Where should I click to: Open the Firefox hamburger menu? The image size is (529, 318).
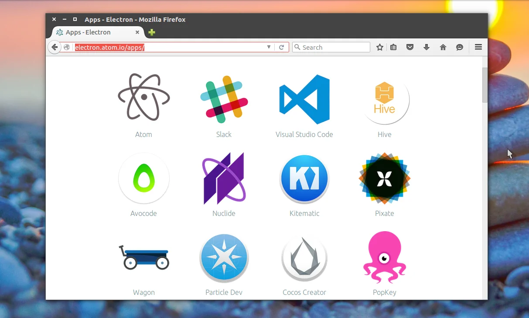tap(478, 47)
